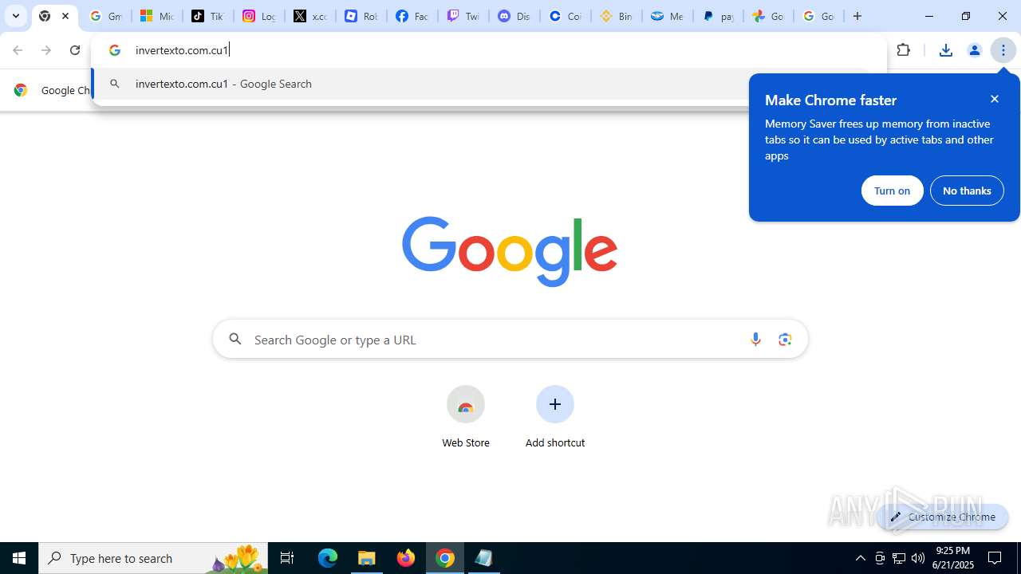This screenshot has height=574, width=1021.
Task: Switch to the Binance tab
Action: point(616,16)
